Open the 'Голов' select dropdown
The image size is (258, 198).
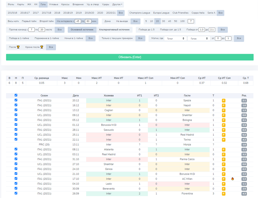[199, 38]
